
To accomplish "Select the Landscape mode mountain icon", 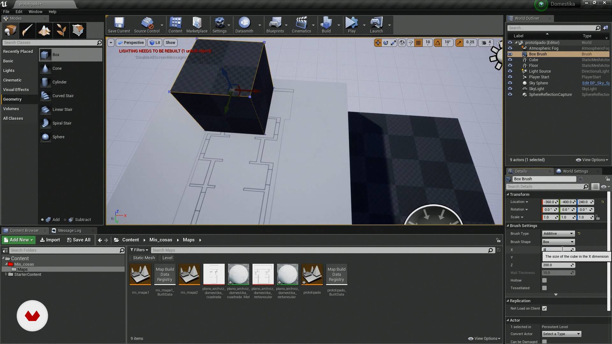I will (44, 31).
